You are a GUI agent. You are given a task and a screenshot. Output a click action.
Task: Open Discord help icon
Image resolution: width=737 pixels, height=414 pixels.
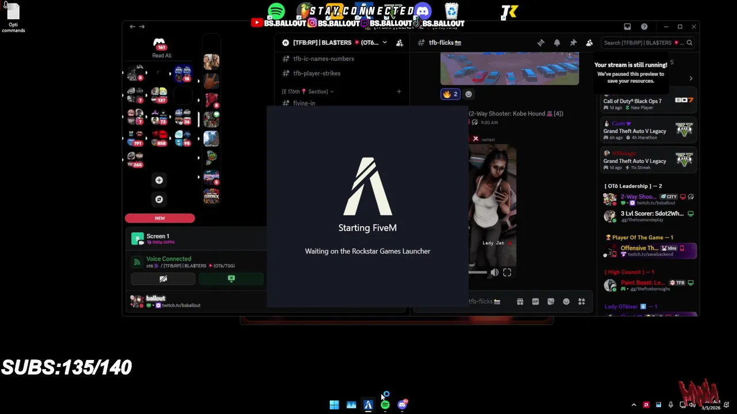click(x=644, y=26)
